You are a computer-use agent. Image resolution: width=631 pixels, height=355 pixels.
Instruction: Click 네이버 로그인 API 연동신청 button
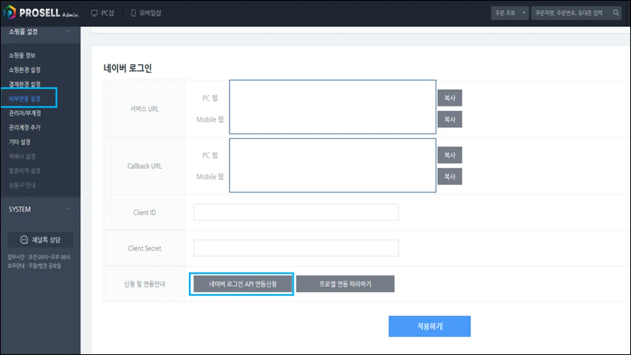(x=243, y=284)
